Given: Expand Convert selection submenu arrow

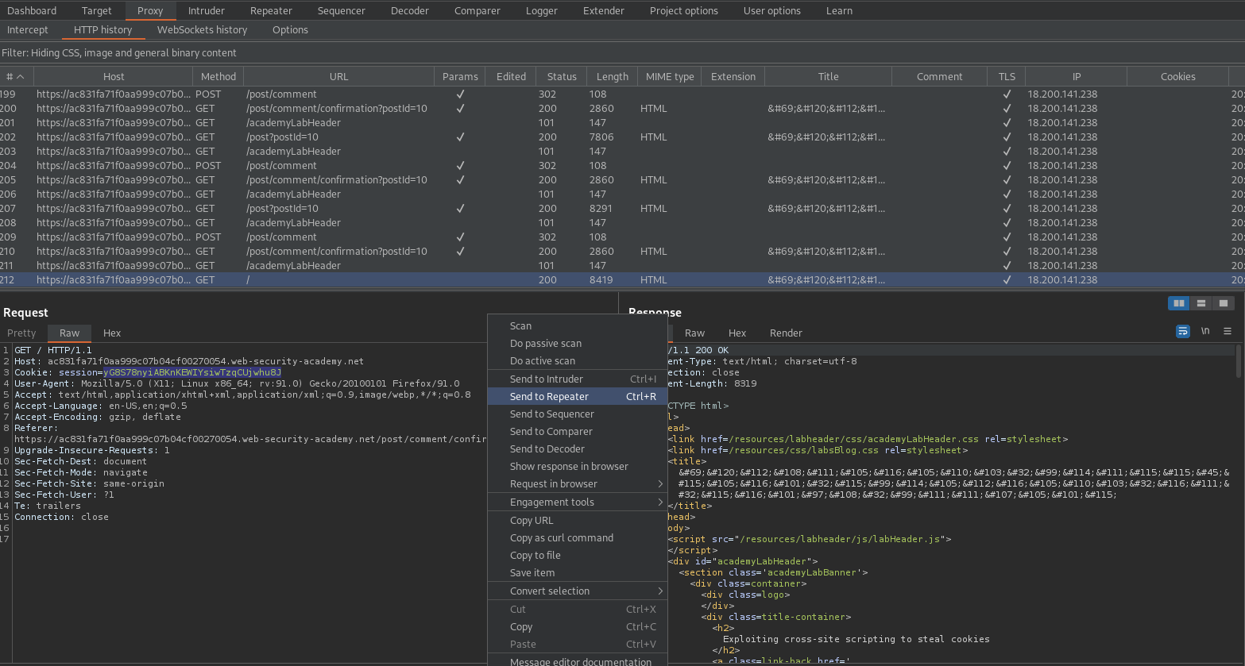Looking at the screenshot, I should click(660, 591).
